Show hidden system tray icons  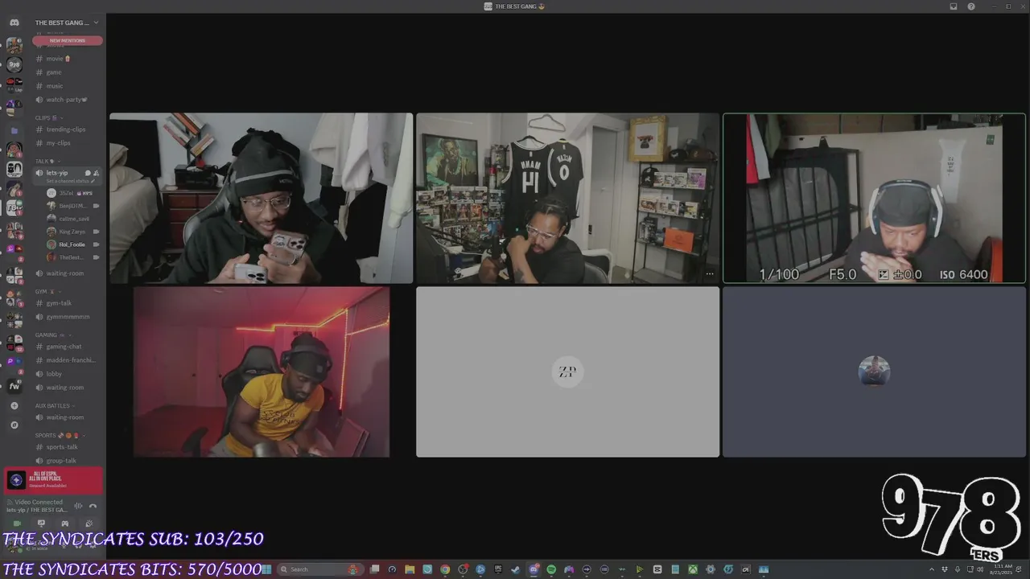click(x=933, y=569)
